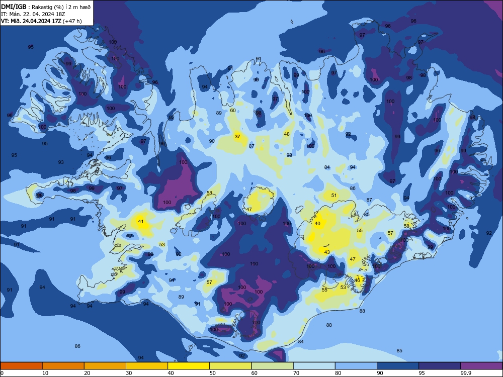The image size is (503, 377).
Task: Pick the 60–70% pale green legend swatch
Action: 272,366
